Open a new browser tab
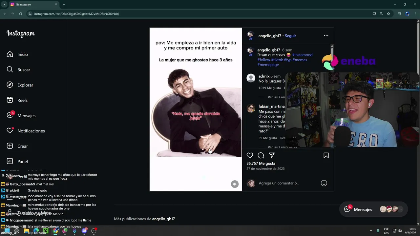 click(x=64, y=4)
